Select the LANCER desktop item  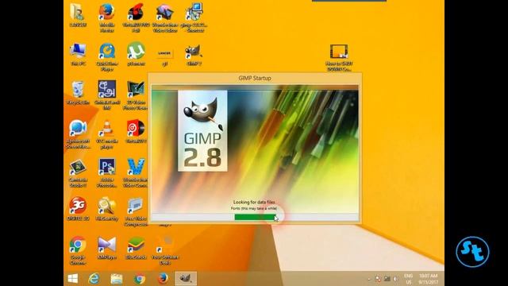(164, 57)
